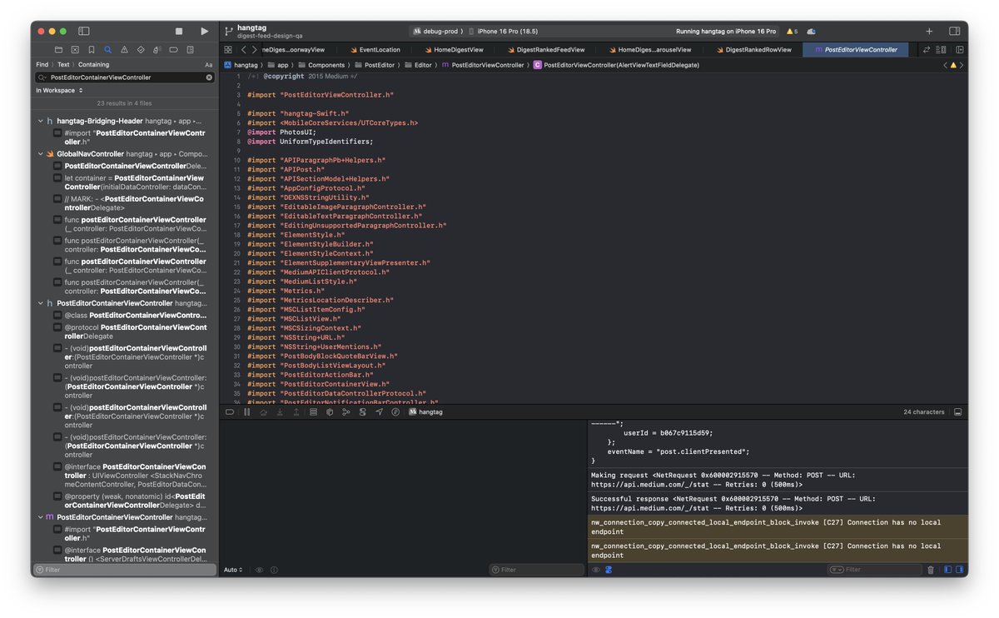Screen dimensions: 999x618
Task: Select the '// MARK:' search result
Action: (x=129, y=203)
